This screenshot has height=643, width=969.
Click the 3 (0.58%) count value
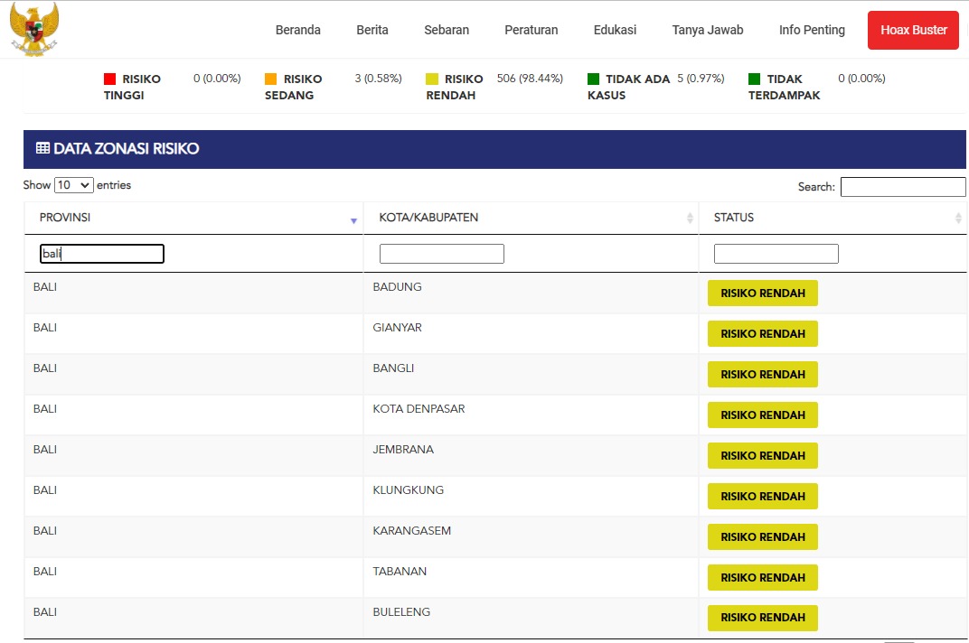click(x=378, y=79)
